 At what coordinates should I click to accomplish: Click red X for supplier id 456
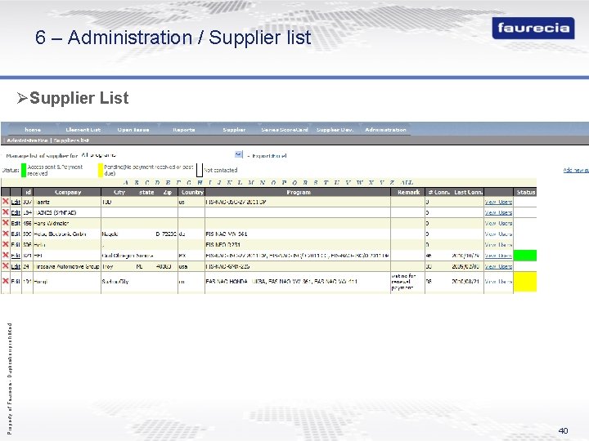click(5, 223)
